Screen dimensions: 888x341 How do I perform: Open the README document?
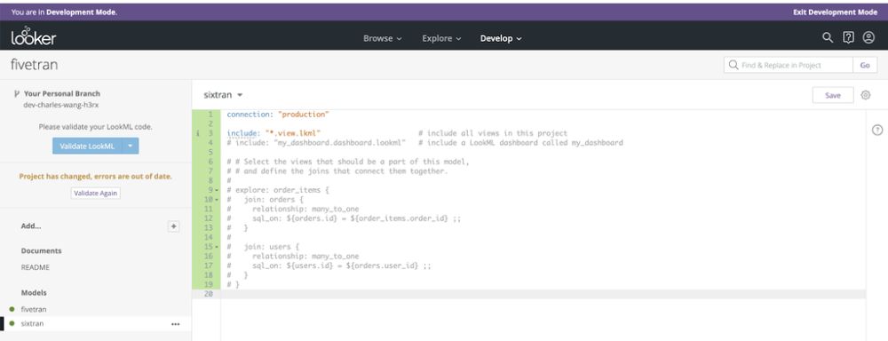[36, 267]
